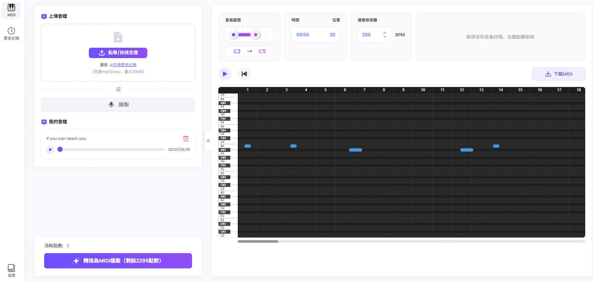Open the AI音樂歷史記錄 link
The height and width of the screenshot is (282, 593).
pyautogui.click(x=123, y=65)
